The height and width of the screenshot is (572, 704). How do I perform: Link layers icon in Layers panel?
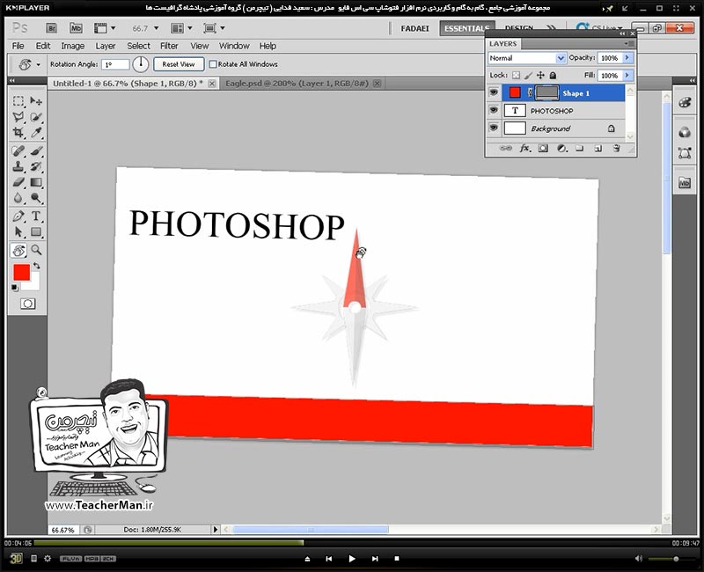tap(506, 148)
